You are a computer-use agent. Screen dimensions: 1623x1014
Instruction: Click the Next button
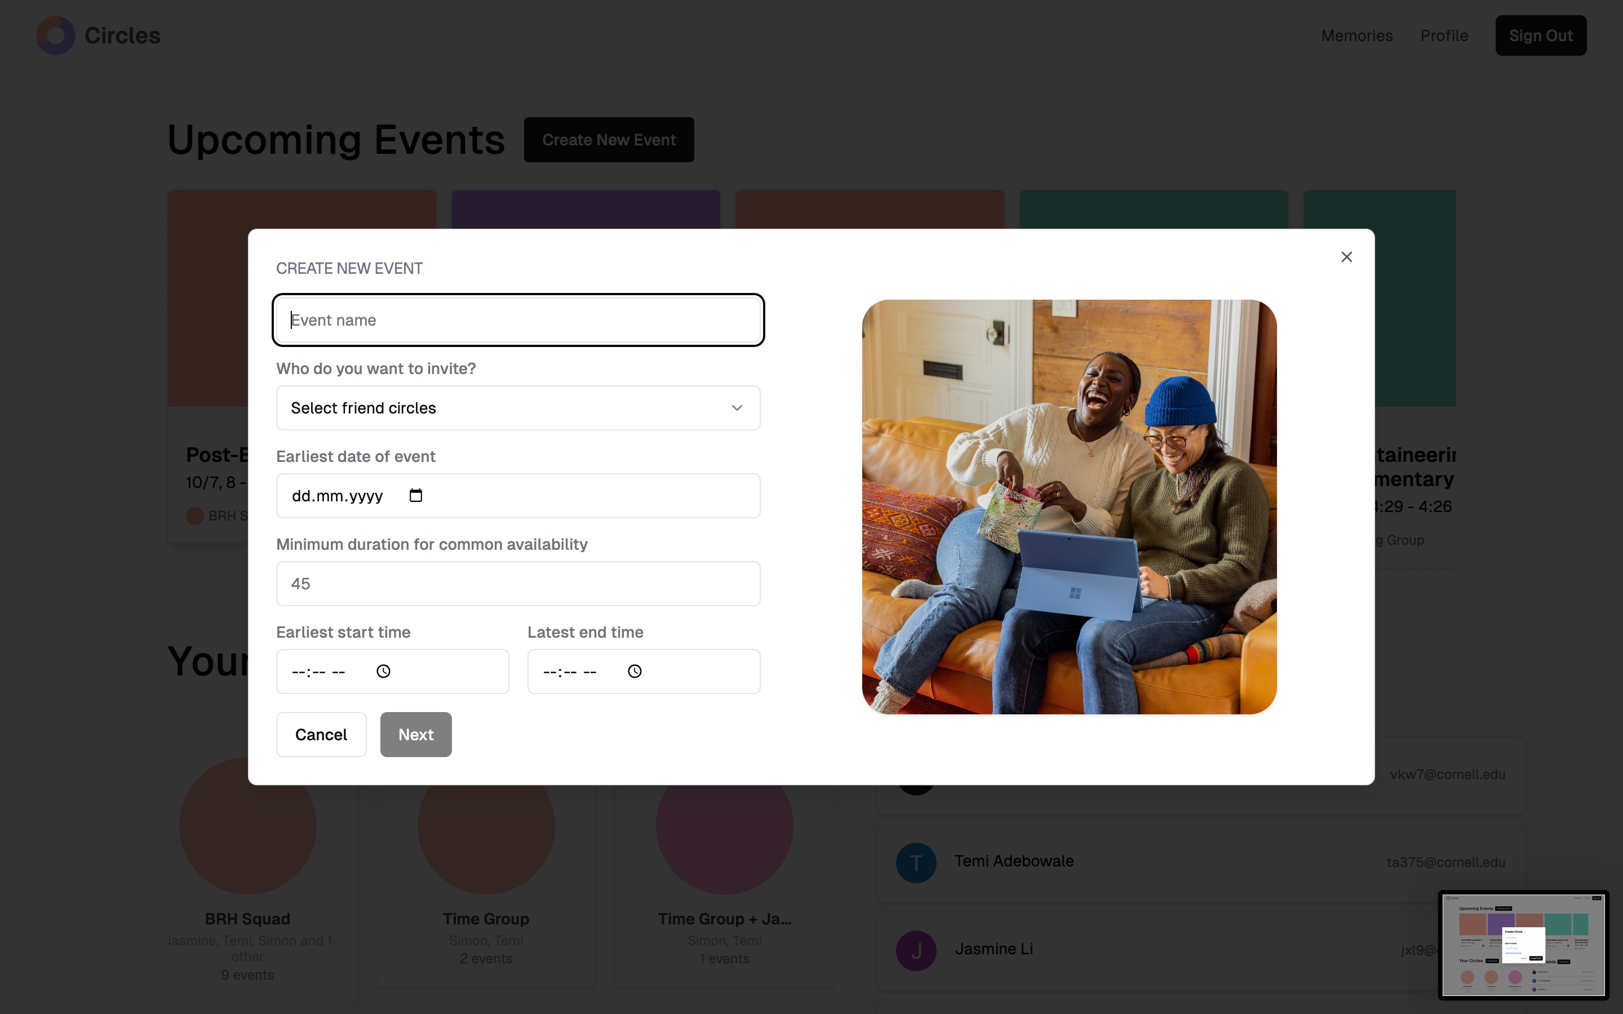(x=416, y=735)
